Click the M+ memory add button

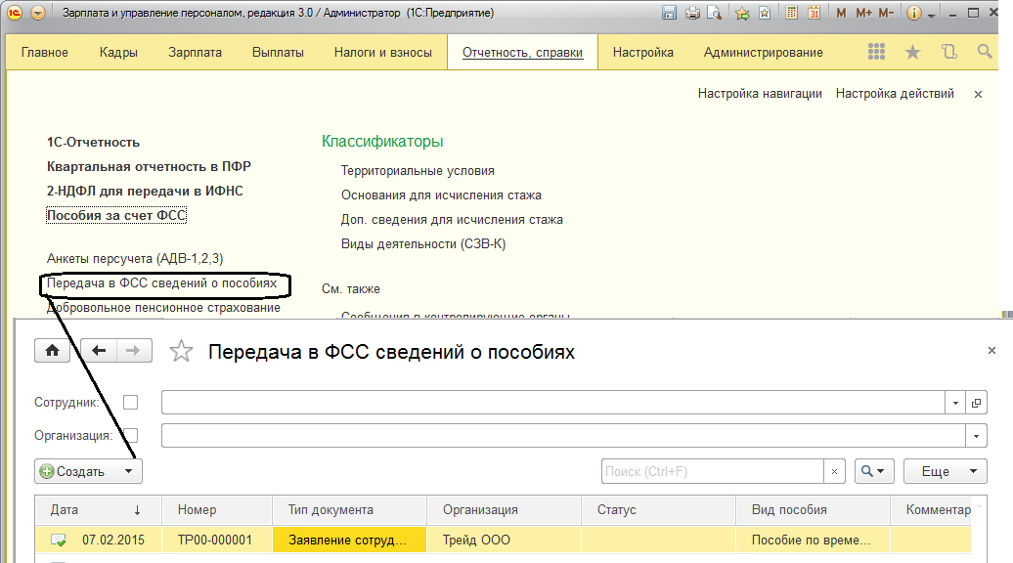pos(863,13)
